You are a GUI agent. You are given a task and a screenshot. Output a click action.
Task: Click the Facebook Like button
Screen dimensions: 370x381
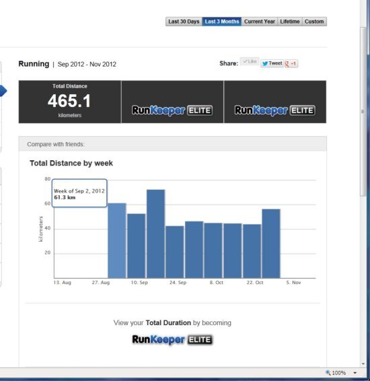(250, 61)
